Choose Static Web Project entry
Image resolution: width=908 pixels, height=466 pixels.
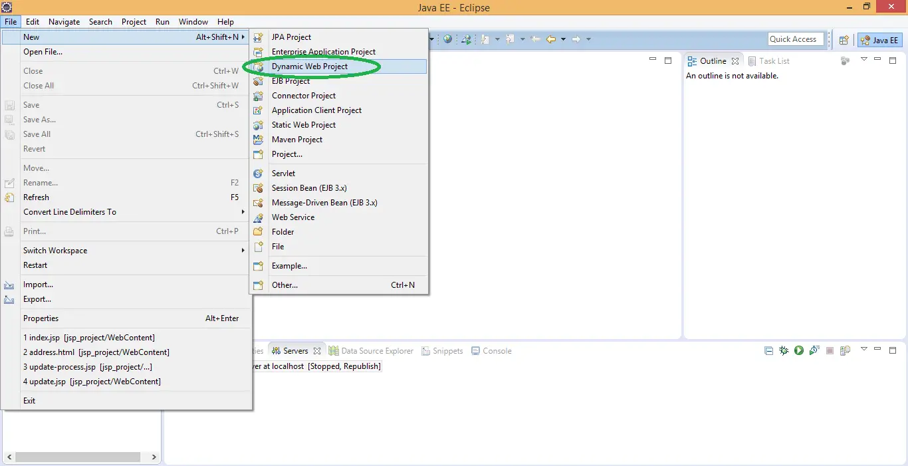pyautogui.click(x=339, y=125)
